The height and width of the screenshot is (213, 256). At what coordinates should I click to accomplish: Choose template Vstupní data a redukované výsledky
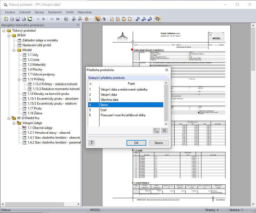(125, 89)
